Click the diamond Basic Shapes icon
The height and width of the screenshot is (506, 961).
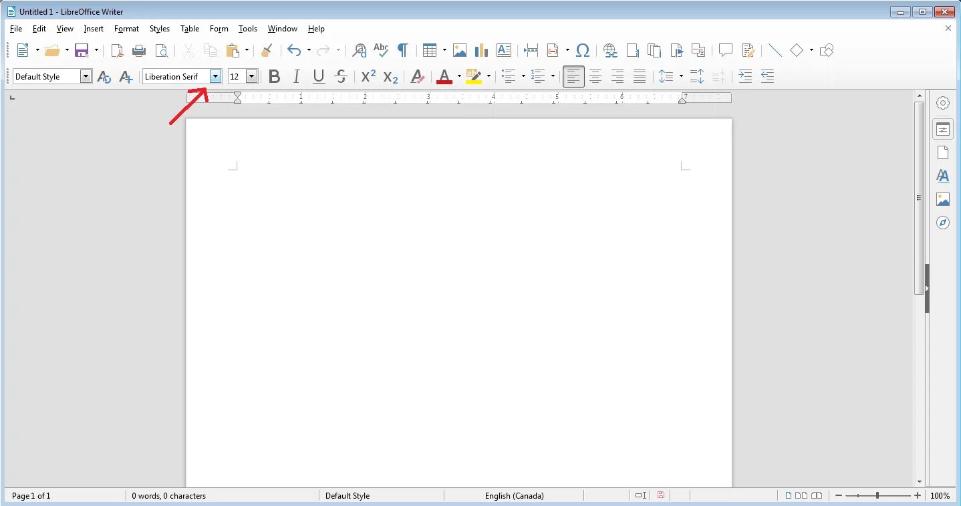tap(797, 50)
